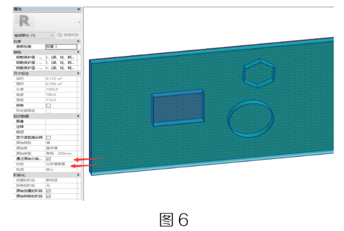Toggle the 原始创建的阶段 checkbox
Viewport: 344px width, 231px height.
[48, 191]
